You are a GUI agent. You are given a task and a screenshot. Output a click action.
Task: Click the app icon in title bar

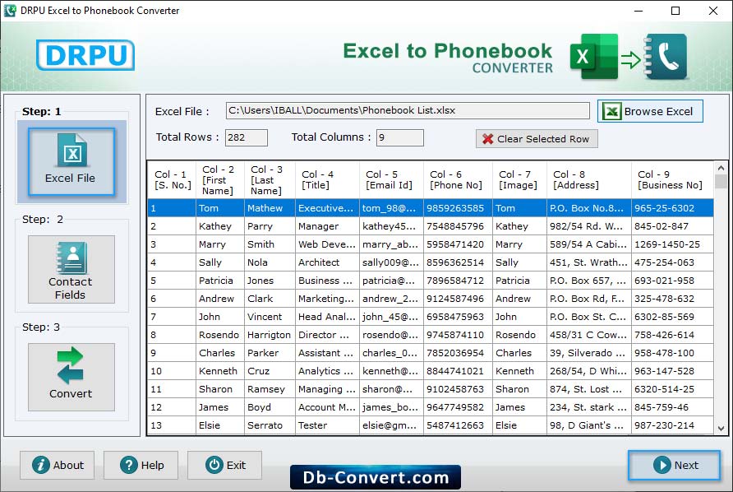point(10,11)
